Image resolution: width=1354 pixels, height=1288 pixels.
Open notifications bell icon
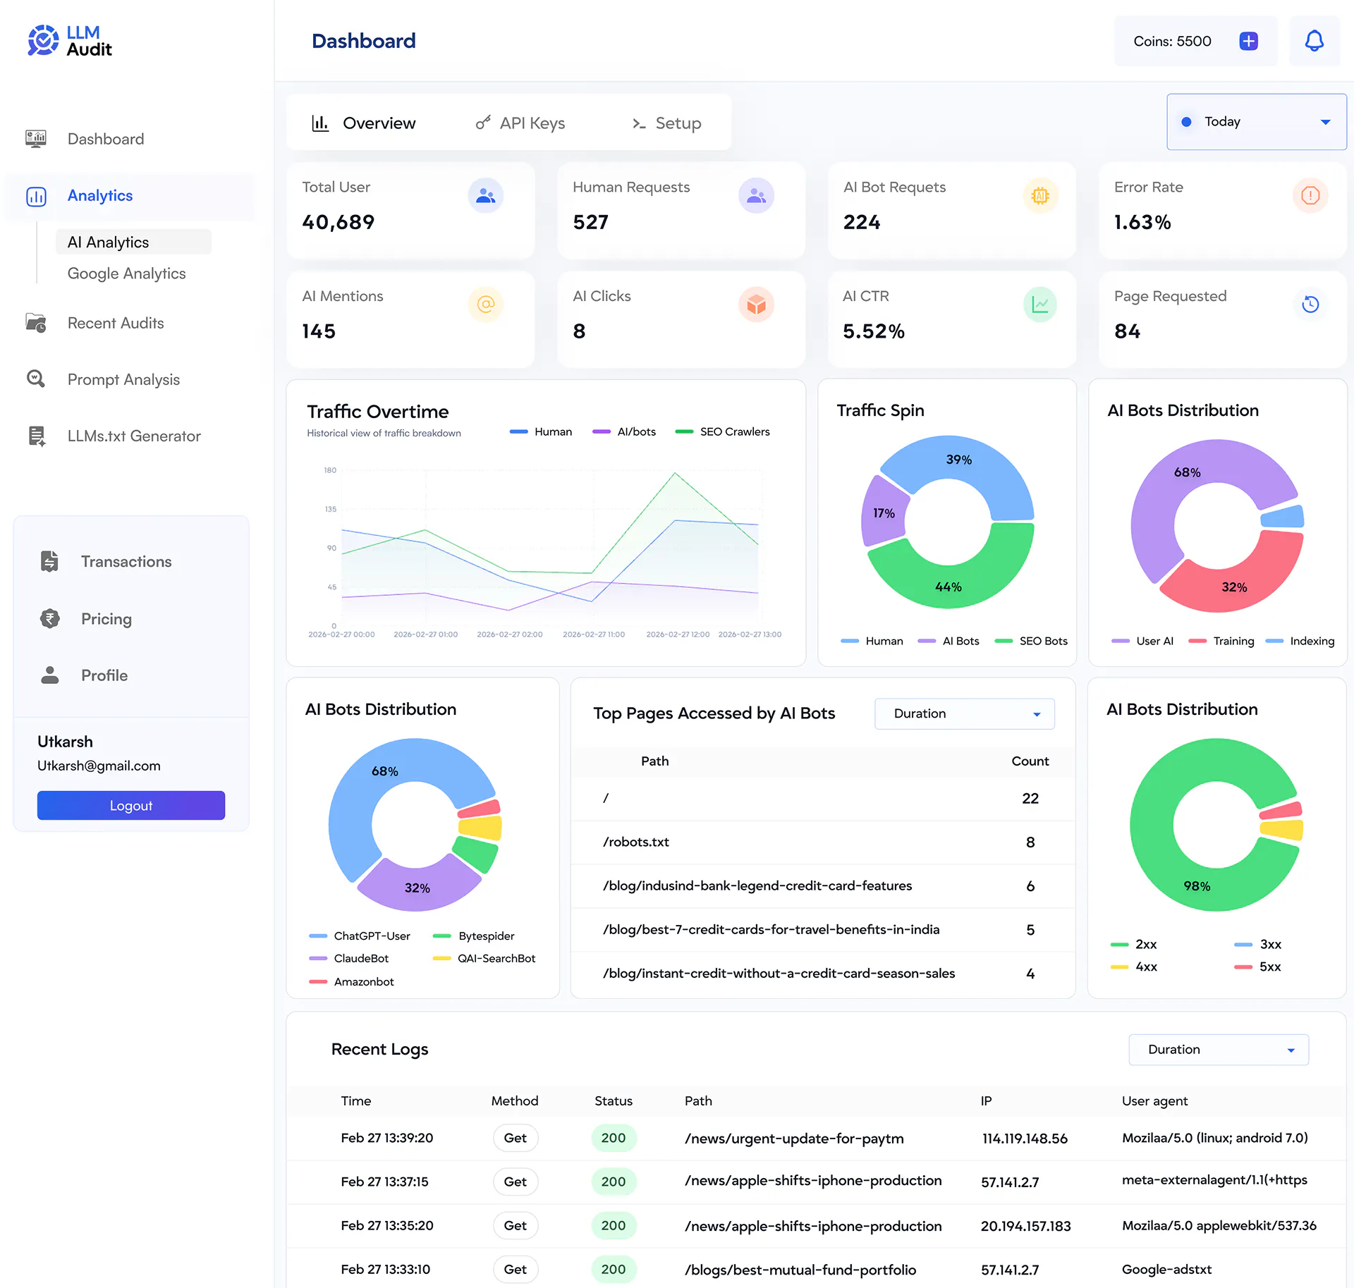(1314, 41)
